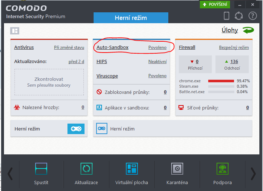The height and width of the screenshot is (191, 263).
Task: Open the Podpora support icon
Action: [222, 169]
